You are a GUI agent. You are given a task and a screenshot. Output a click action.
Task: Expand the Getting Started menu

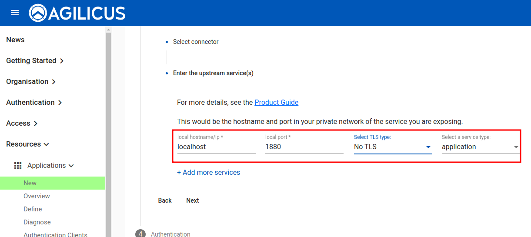[35, 61]
